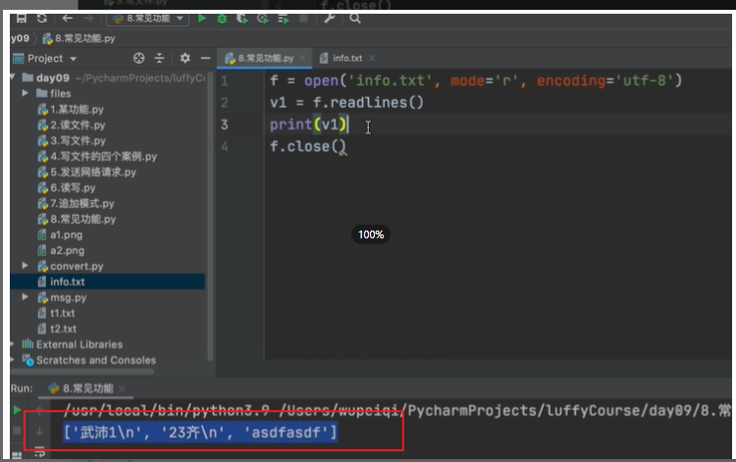Viewport: 736px width, 462px height.
Task: Click the Run panel up arrow icon
Action: (40, 411)
